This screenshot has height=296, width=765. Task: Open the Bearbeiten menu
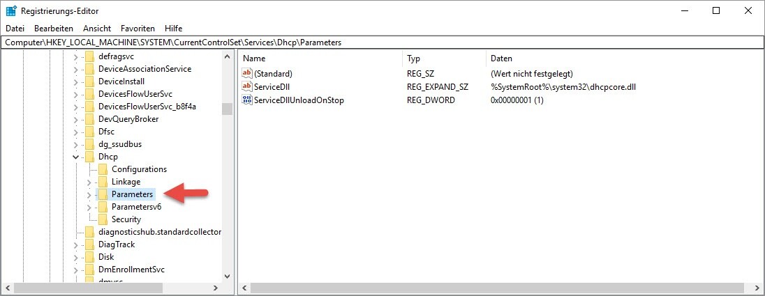(x=54, y=29)
